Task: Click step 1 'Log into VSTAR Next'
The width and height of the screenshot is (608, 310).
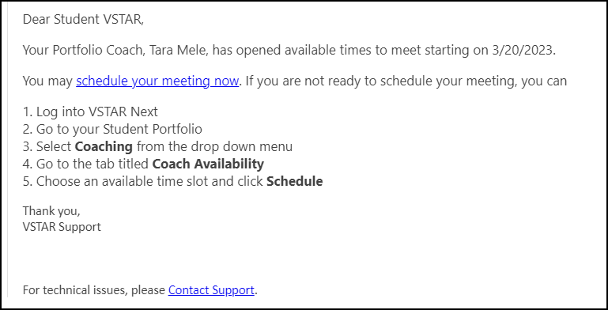Action: pos(90,112)
